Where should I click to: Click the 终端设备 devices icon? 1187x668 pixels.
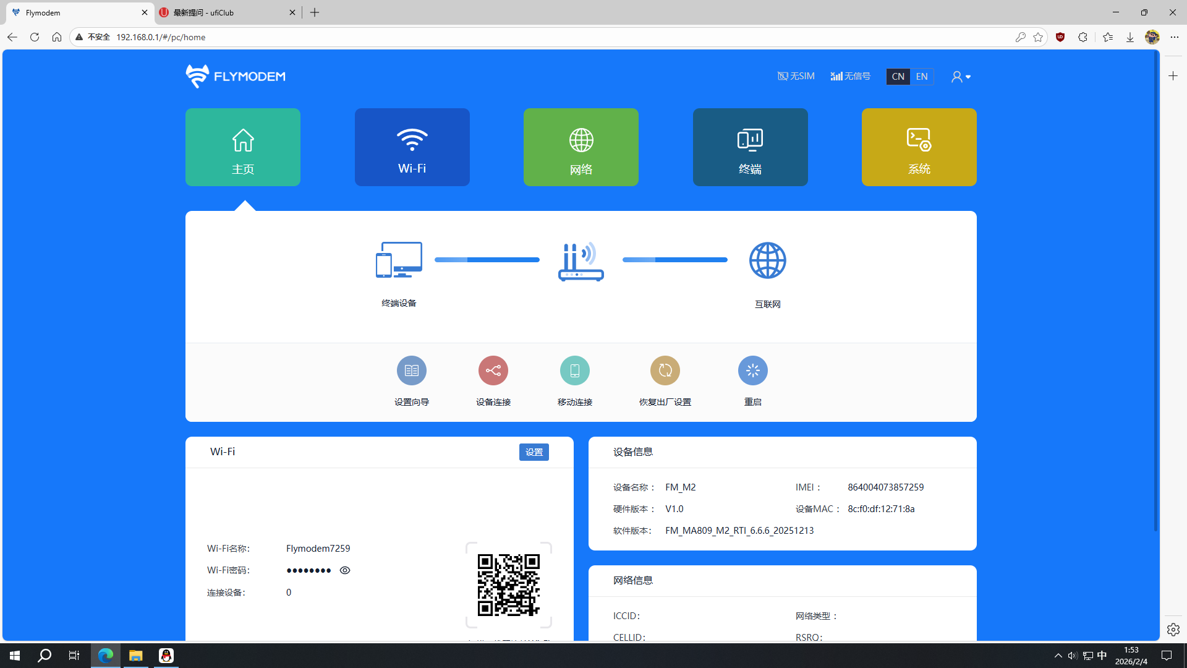click(399, 260)
